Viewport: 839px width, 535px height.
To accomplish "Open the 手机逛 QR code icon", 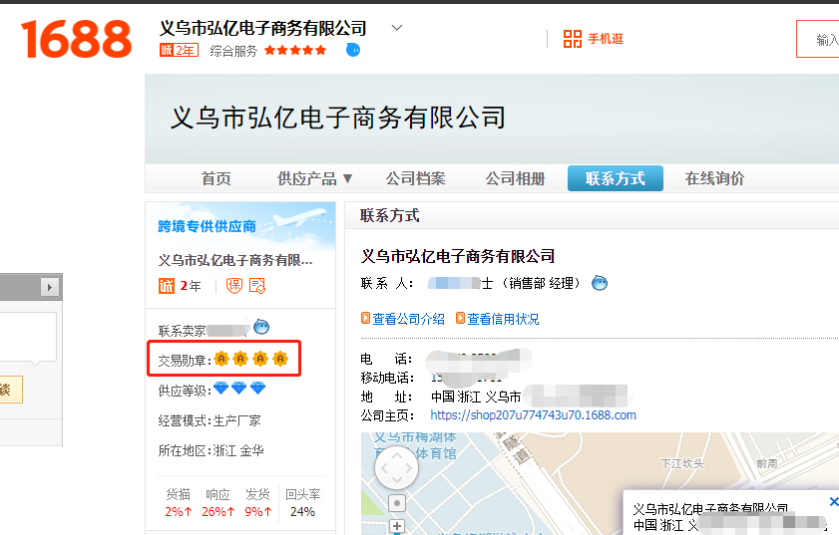I will point(572,39).
